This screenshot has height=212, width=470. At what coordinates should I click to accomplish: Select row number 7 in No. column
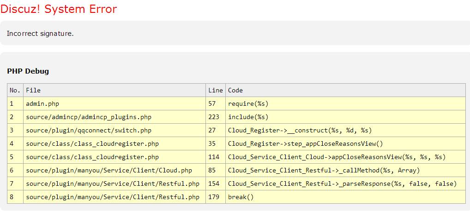tap(15, 183)
